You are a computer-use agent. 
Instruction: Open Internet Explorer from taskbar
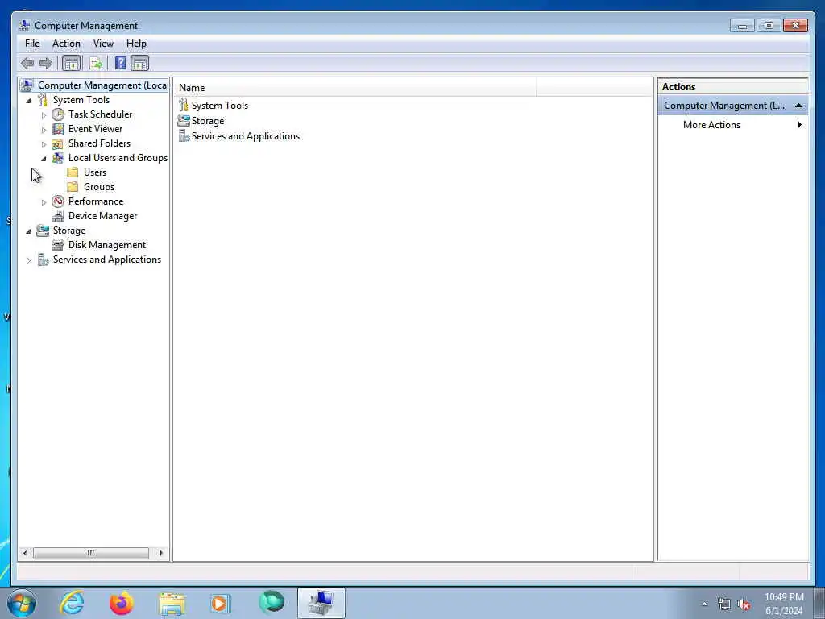72,603
